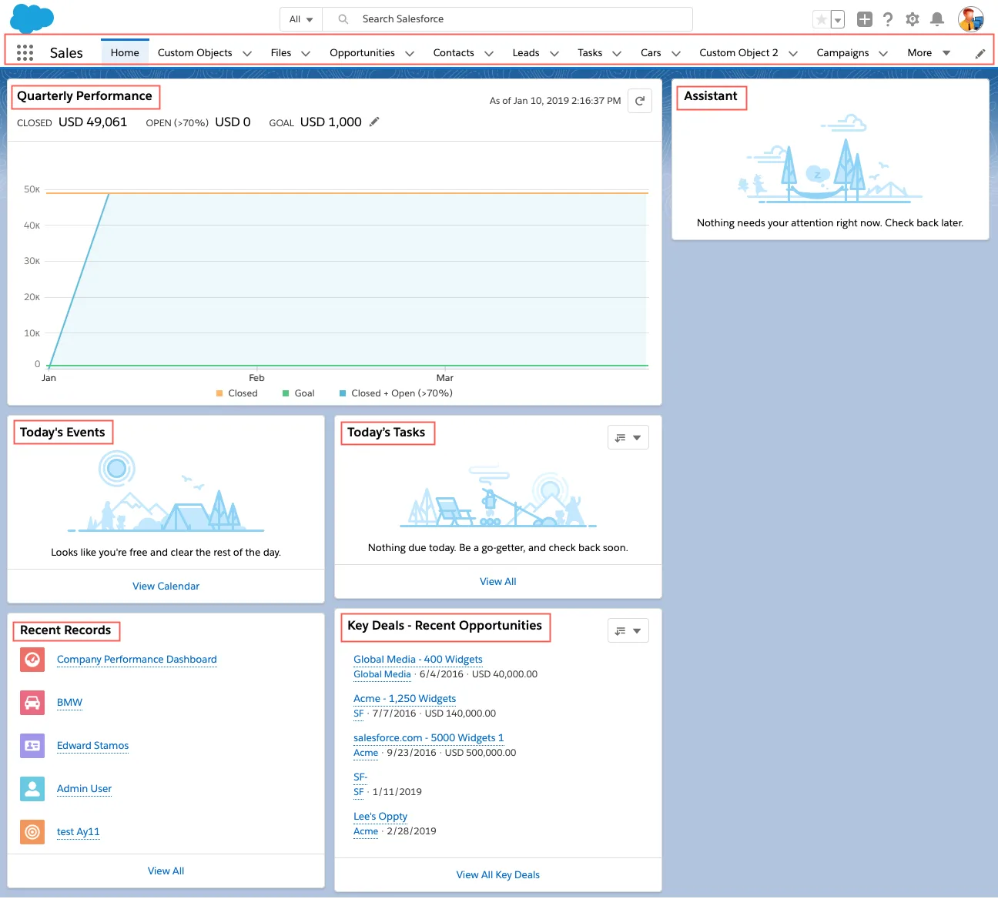Click the orange Closed legend swatch
The image size is (998, 899).
click(219, 393)
